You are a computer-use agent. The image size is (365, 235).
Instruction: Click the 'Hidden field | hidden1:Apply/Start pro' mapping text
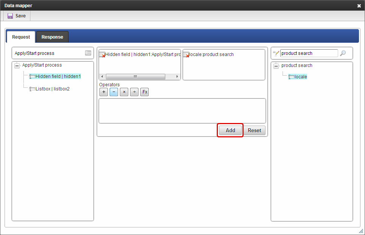pyautogui.click(x=143, y=54)
